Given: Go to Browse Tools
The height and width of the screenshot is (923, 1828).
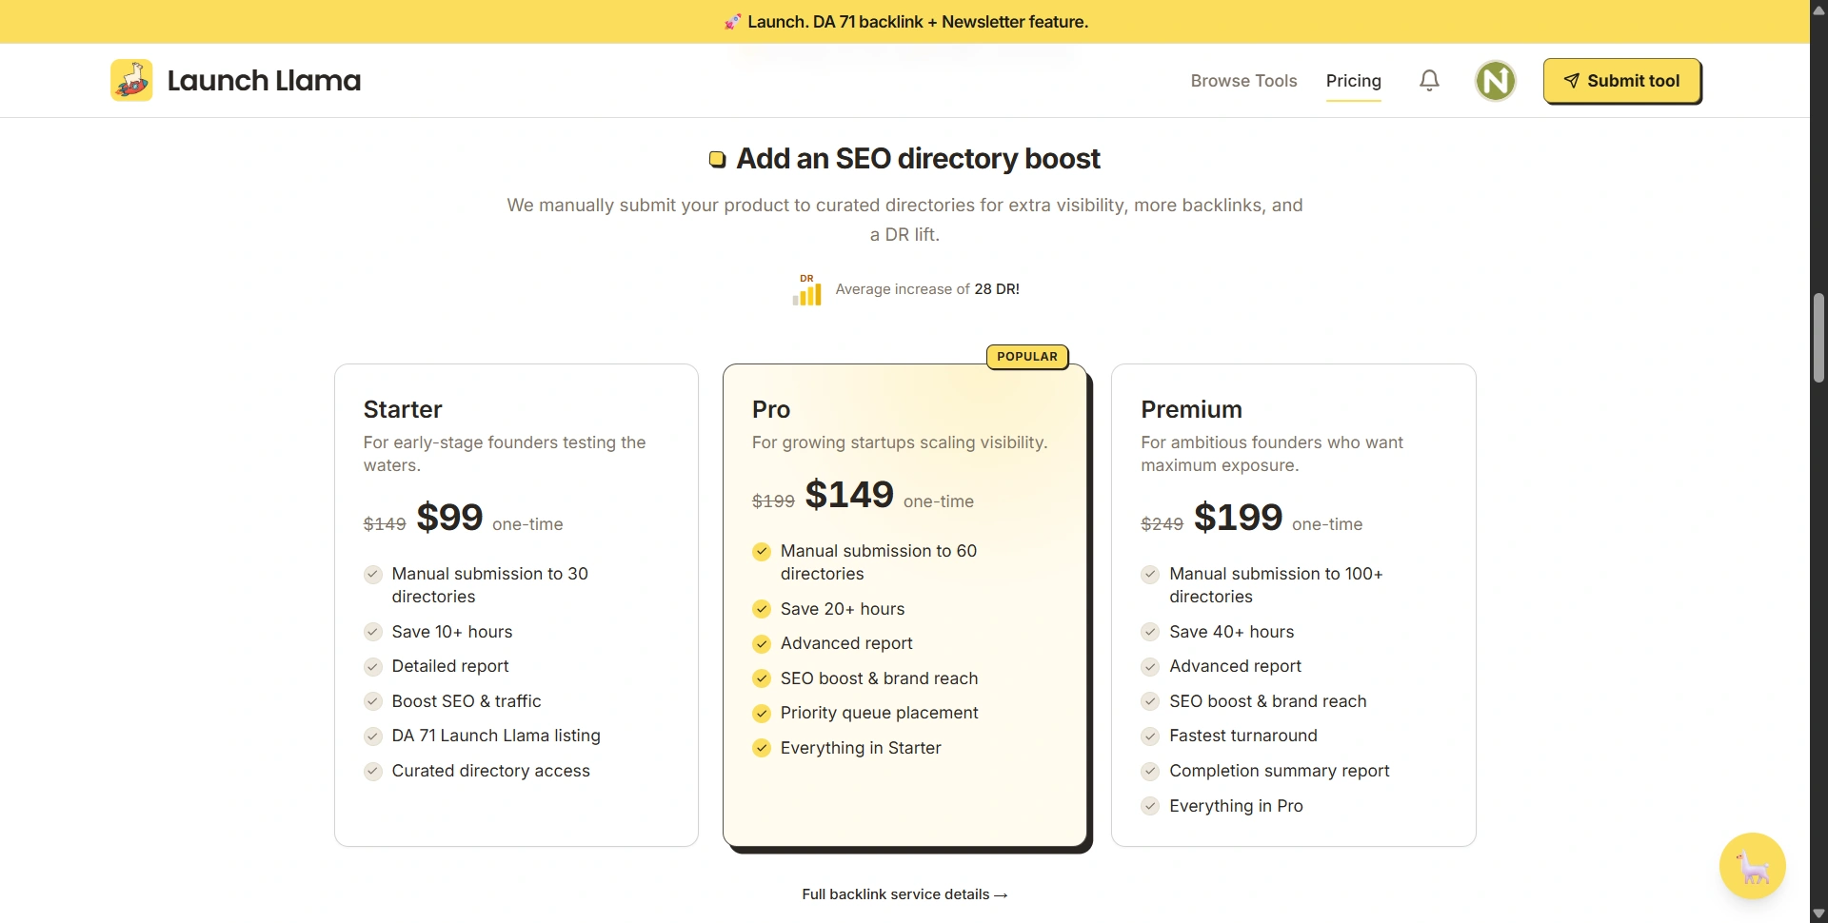Looking at the screenshot, I should tap(1243, 81).
